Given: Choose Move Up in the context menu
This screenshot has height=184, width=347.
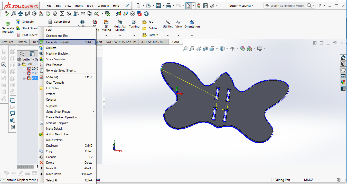Looking at the screenshot, I should click(67, 168).
